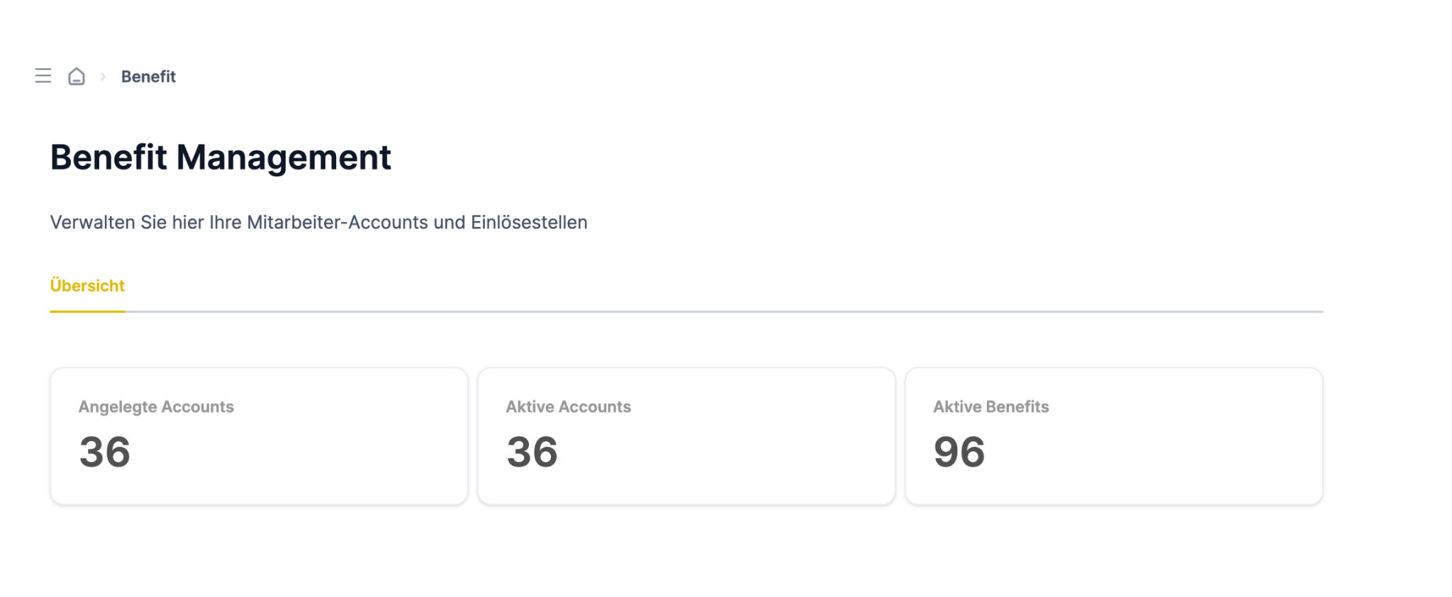Switch to the Übersicht tab
The image size is (1452, 597).
(87, 286)
